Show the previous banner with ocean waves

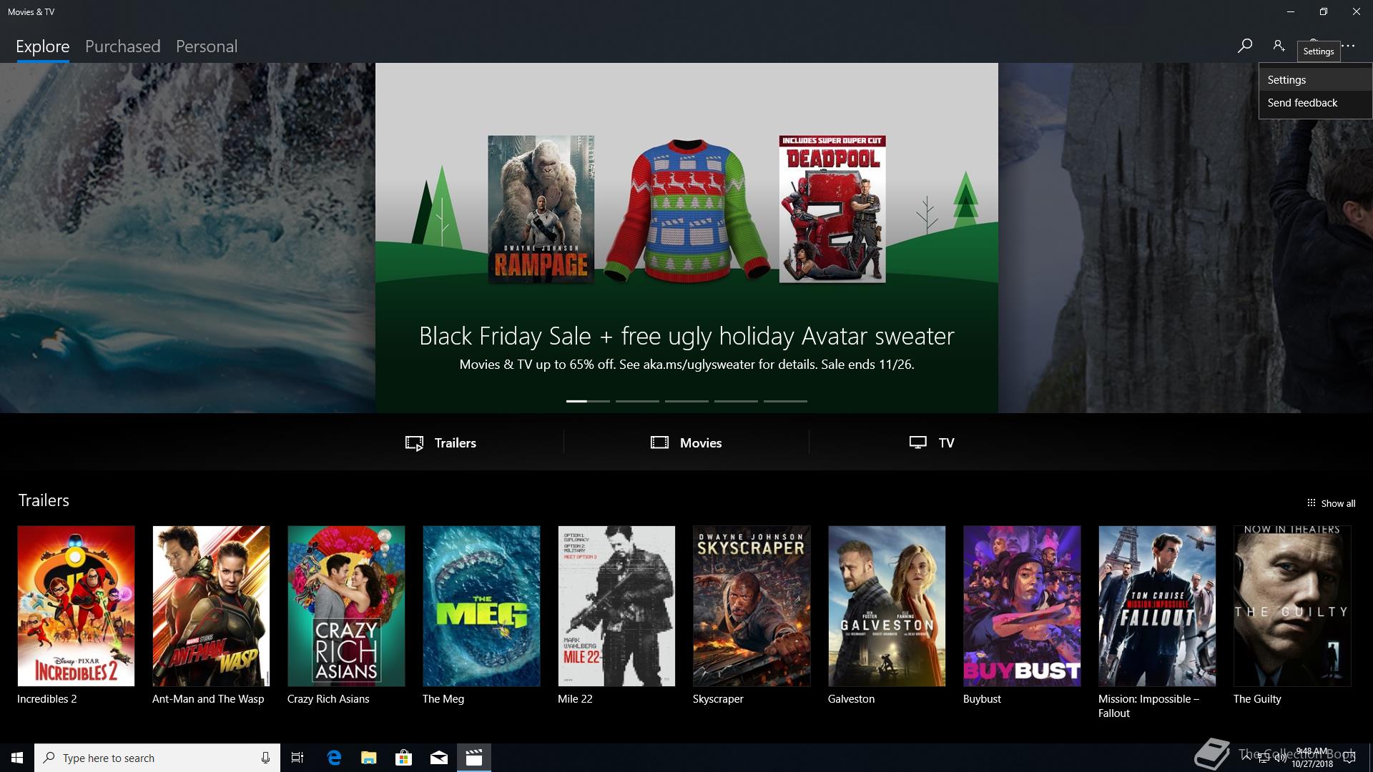(x=187, y=238)
